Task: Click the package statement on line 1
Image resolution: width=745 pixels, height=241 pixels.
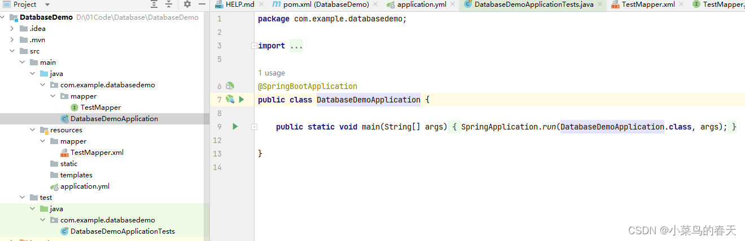Action: coord(332,19)
